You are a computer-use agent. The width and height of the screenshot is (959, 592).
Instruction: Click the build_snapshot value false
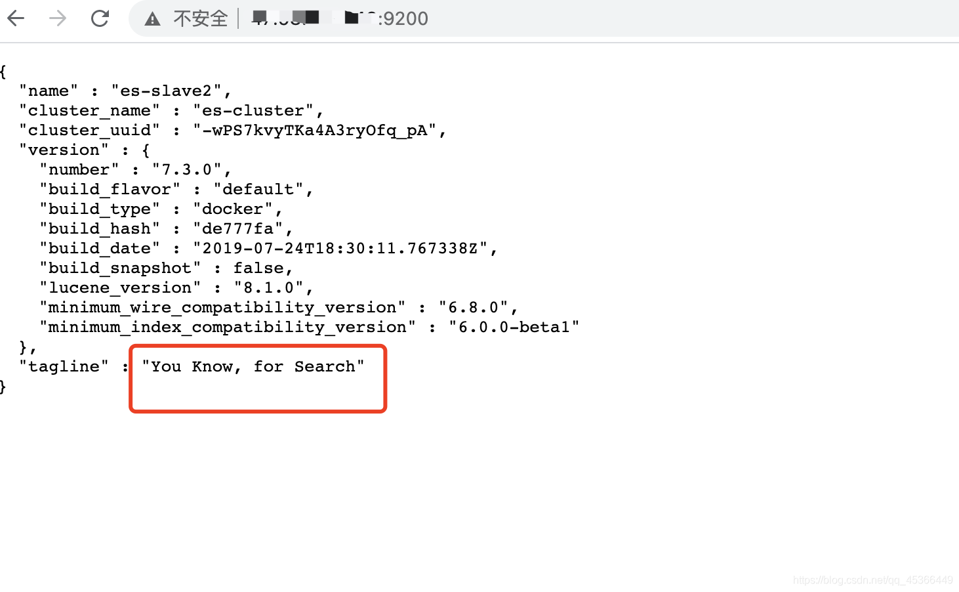(258, 268)
